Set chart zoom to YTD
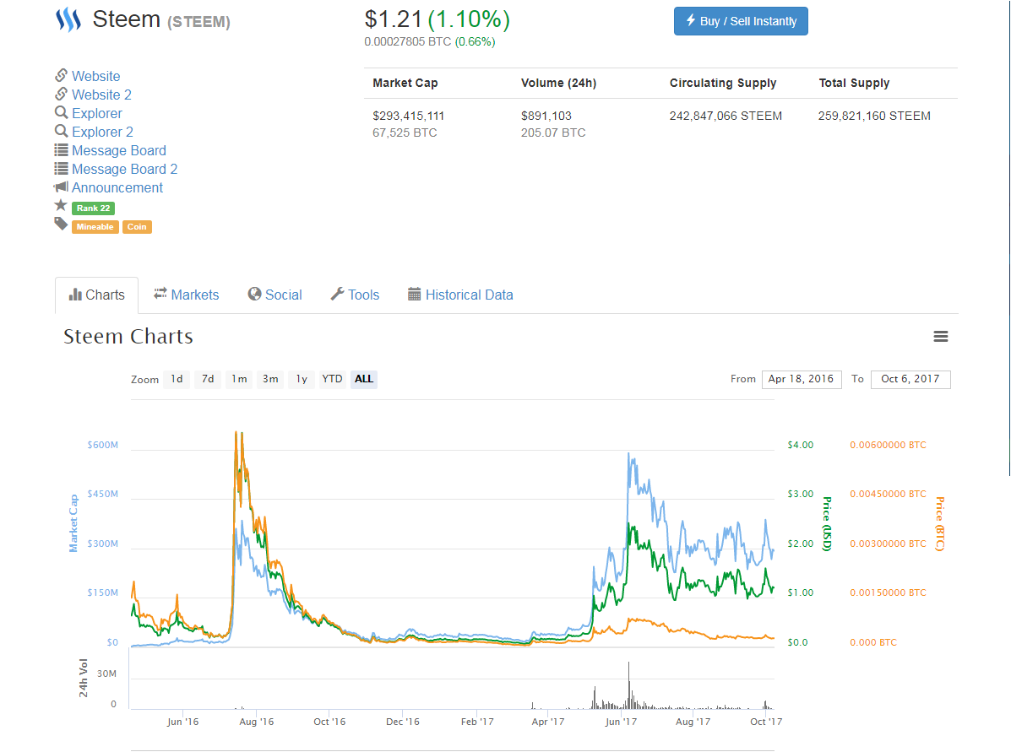 [x=333, y=379]
